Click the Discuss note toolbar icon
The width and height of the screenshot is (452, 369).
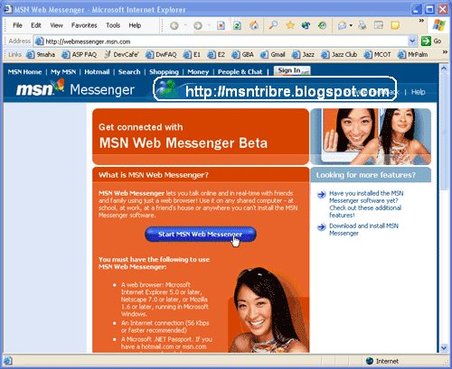click(x=395, y=25)
